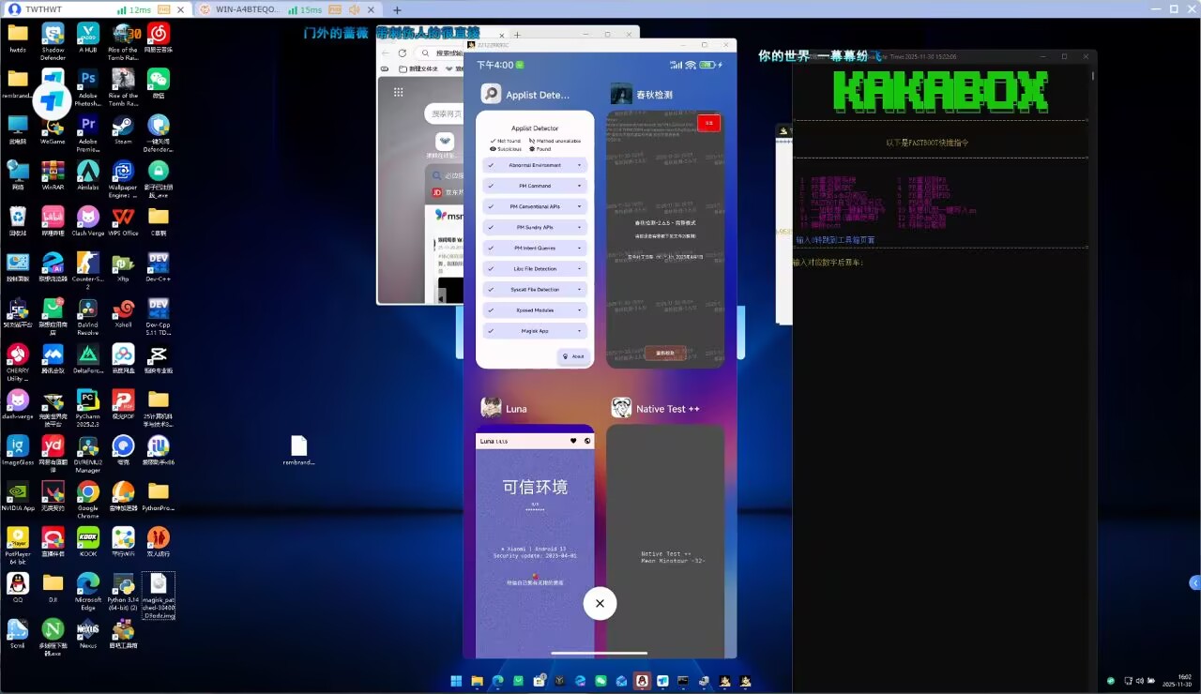
Task: Toggle the Xposed Modules checkmark
Action: pyautogui.click(x=491, y=310)
